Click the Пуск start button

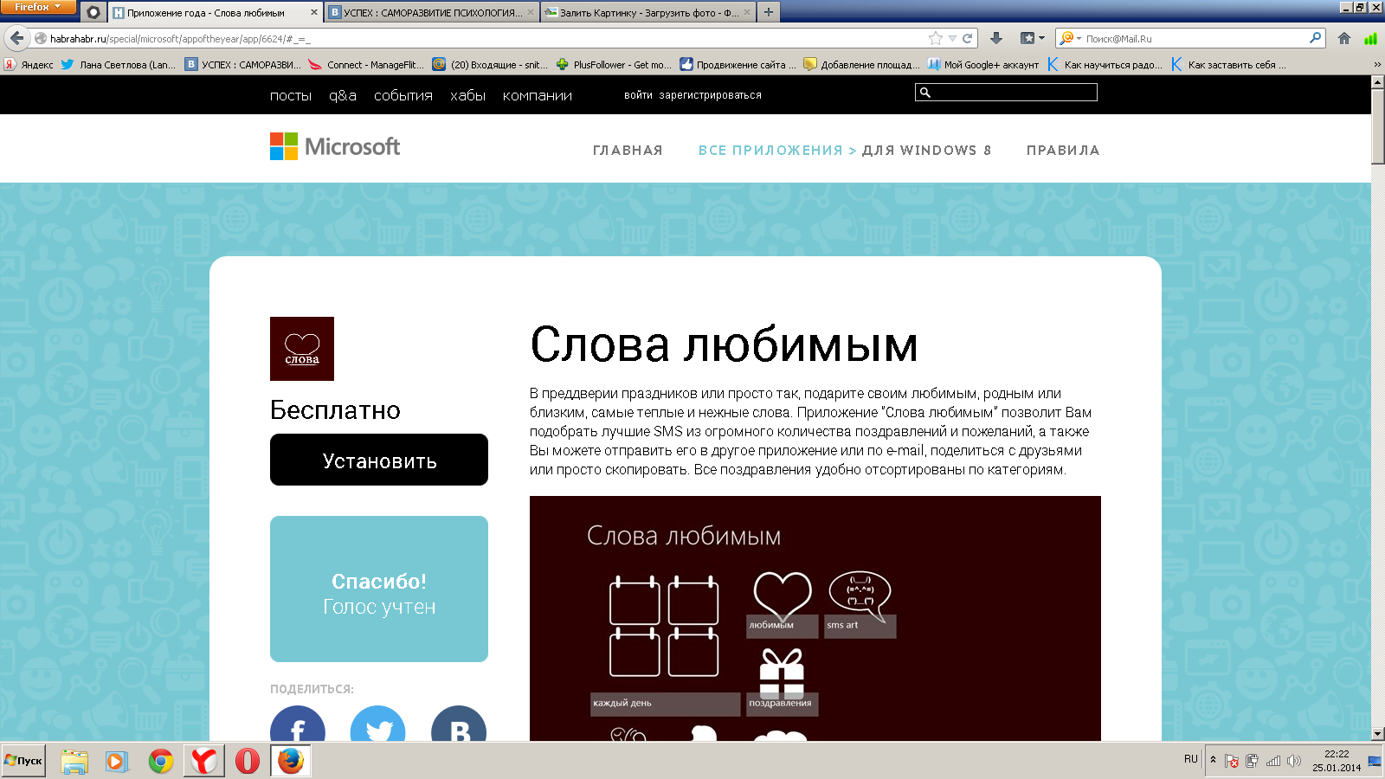click(23, 761)
